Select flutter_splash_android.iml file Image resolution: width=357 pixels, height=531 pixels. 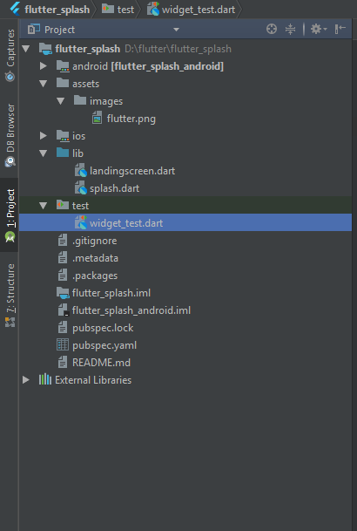pyautogui.click(x=131, y=310)
